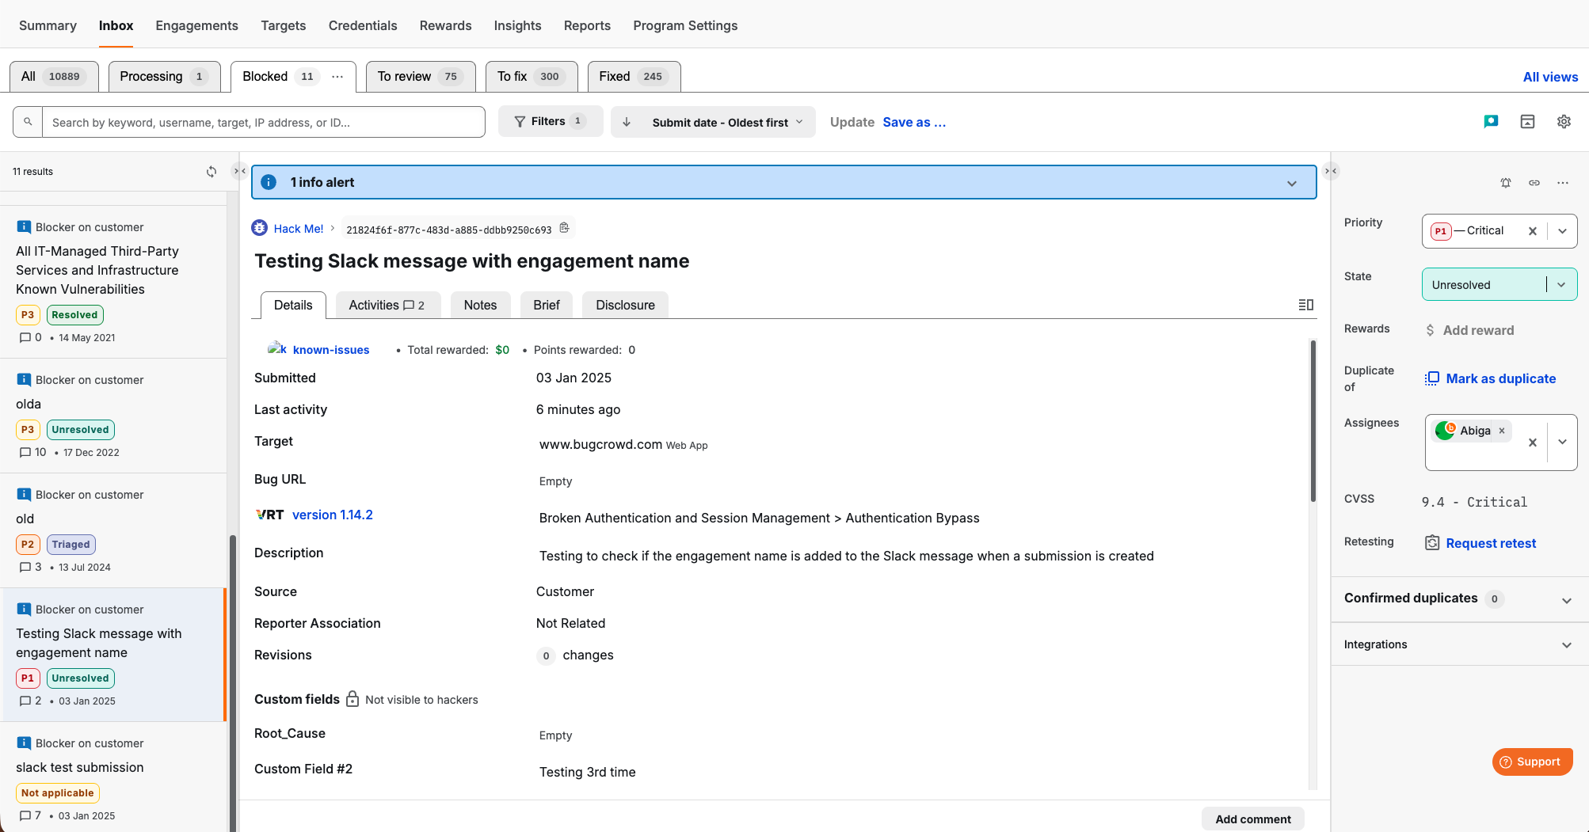Viewport: 1589px width, 832px height.
Task: Expand the Confirmed duplicates section
Action: click(x=1566, y=600)
